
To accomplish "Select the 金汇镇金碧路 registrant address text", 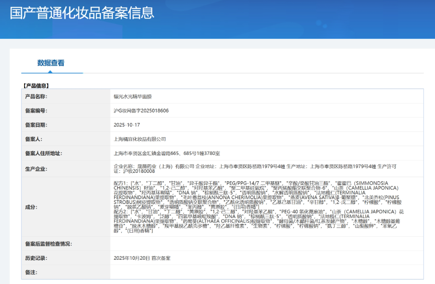I will coord(167,153).
